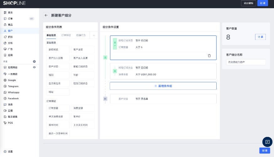The height and width of the screenshot is (157, 274).
Task: Open 分析 analytics in sidebar
Action: 10,43
